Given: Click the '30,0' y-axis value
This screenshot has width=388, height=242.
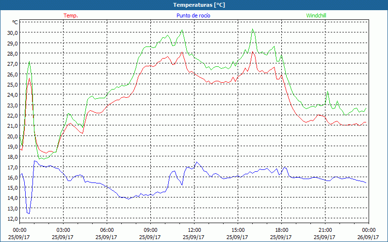Looking at the screenshot, I should [13, 33].
